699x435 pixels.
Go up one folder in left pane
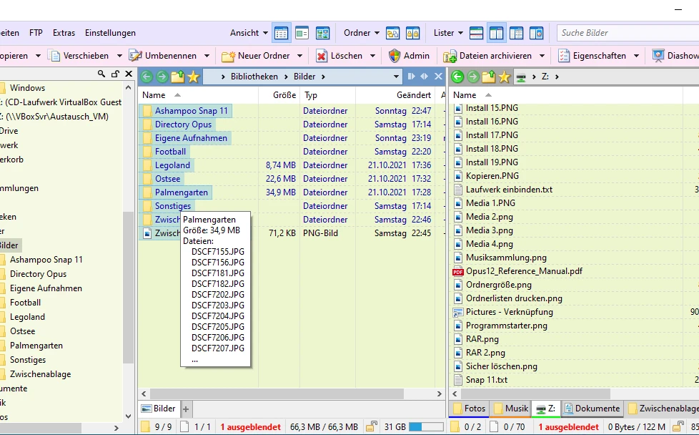177,77
